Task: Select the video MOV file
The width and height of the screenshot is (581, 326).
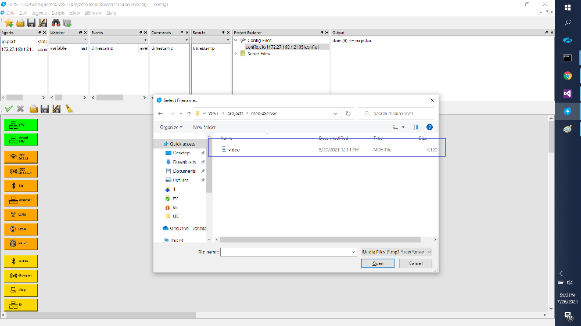Action: click(234, 150)
